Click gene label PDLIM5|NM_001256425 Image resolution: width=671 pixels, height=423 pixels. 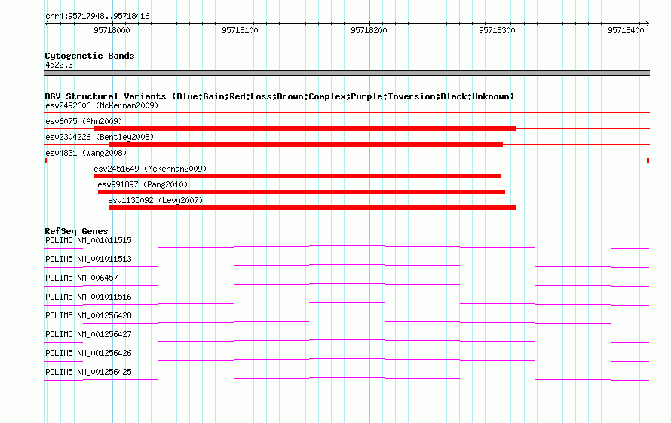point(88,372)
